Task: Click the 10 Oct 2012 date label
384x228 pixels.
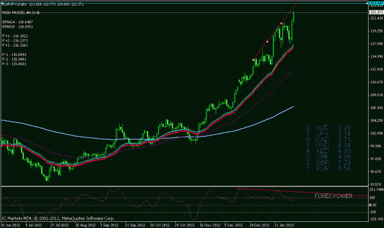Action: [160, 225]
